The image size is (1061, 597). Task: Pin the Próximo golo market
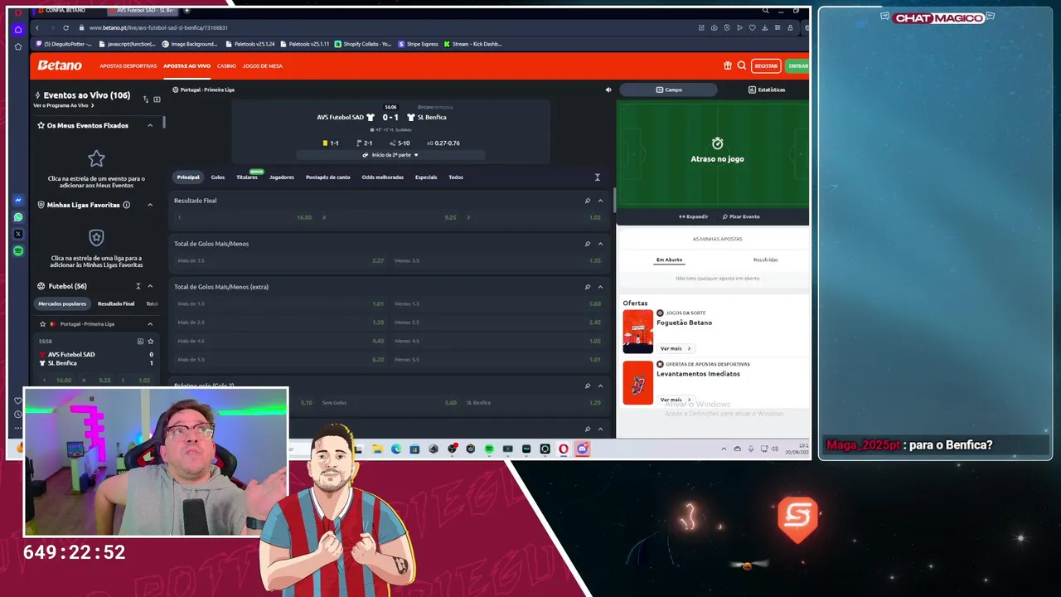(x=588, y=386)
